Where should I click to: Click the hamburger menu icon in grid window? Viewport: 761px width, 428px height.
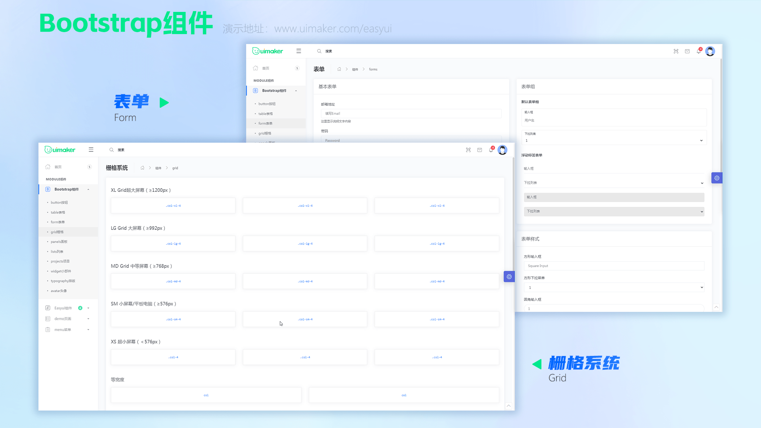91,150
